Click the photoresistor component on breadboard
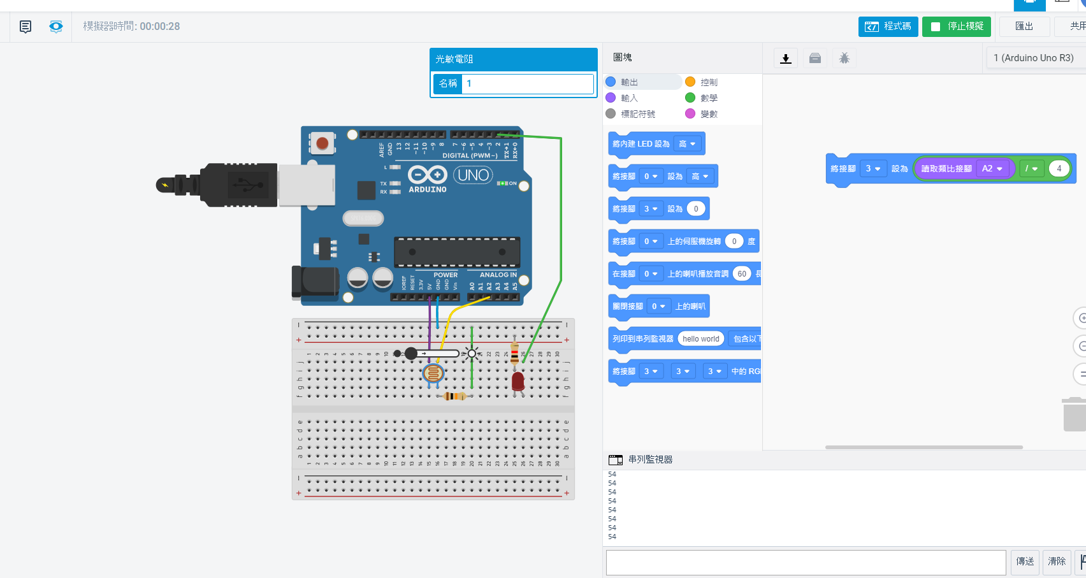 [433, 372]
